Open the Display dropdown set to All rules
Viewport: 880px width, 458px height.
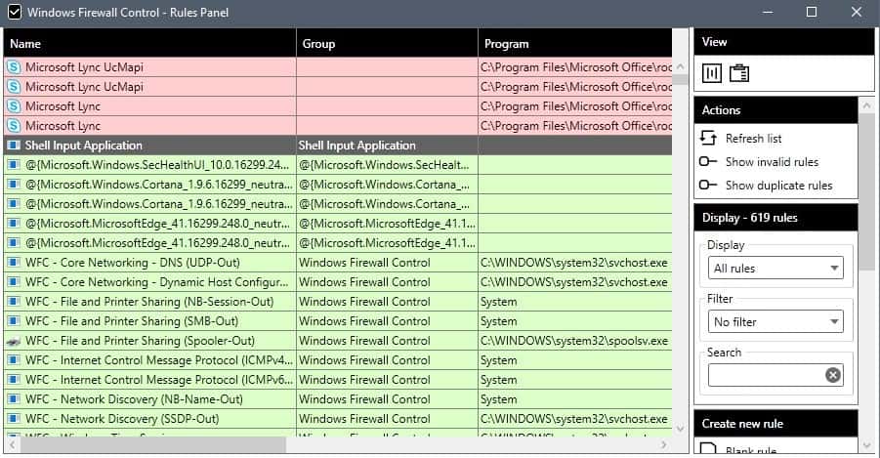(775, 268)
